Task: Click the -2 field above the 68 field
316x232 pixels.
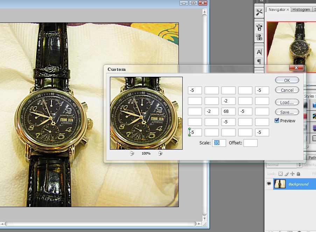Action: (x=228, y=101)
